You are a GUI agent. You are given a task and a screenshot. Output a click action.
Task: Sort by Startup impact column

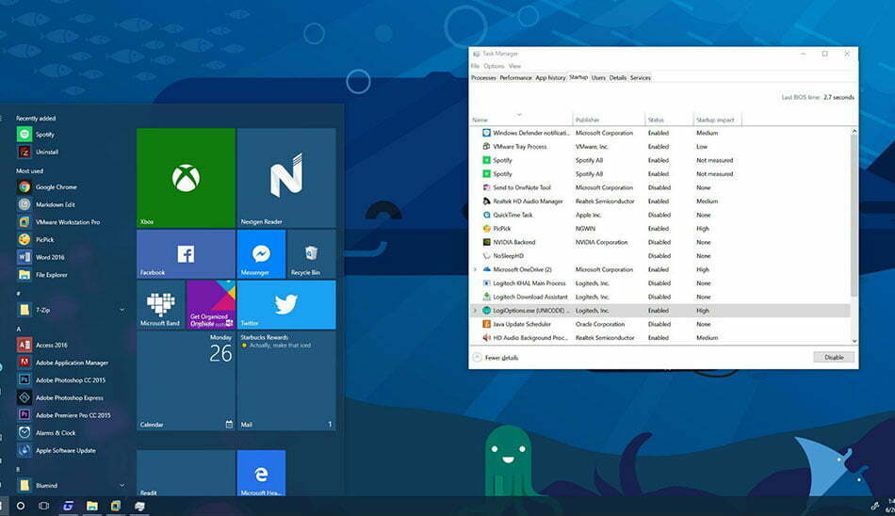pyautogui.click(x=717, y=119)
